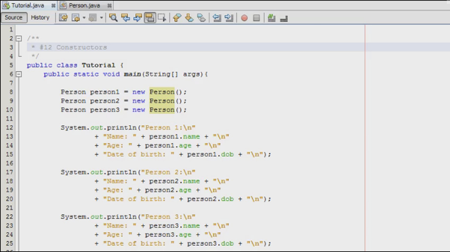
Task: Click field 'name' in person1.name
Action: coord(191,137)
